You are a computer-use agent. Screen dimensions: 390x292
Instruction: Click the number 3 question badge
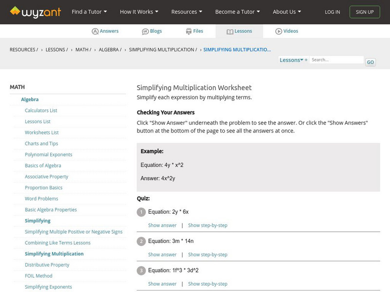pos(141,271)
